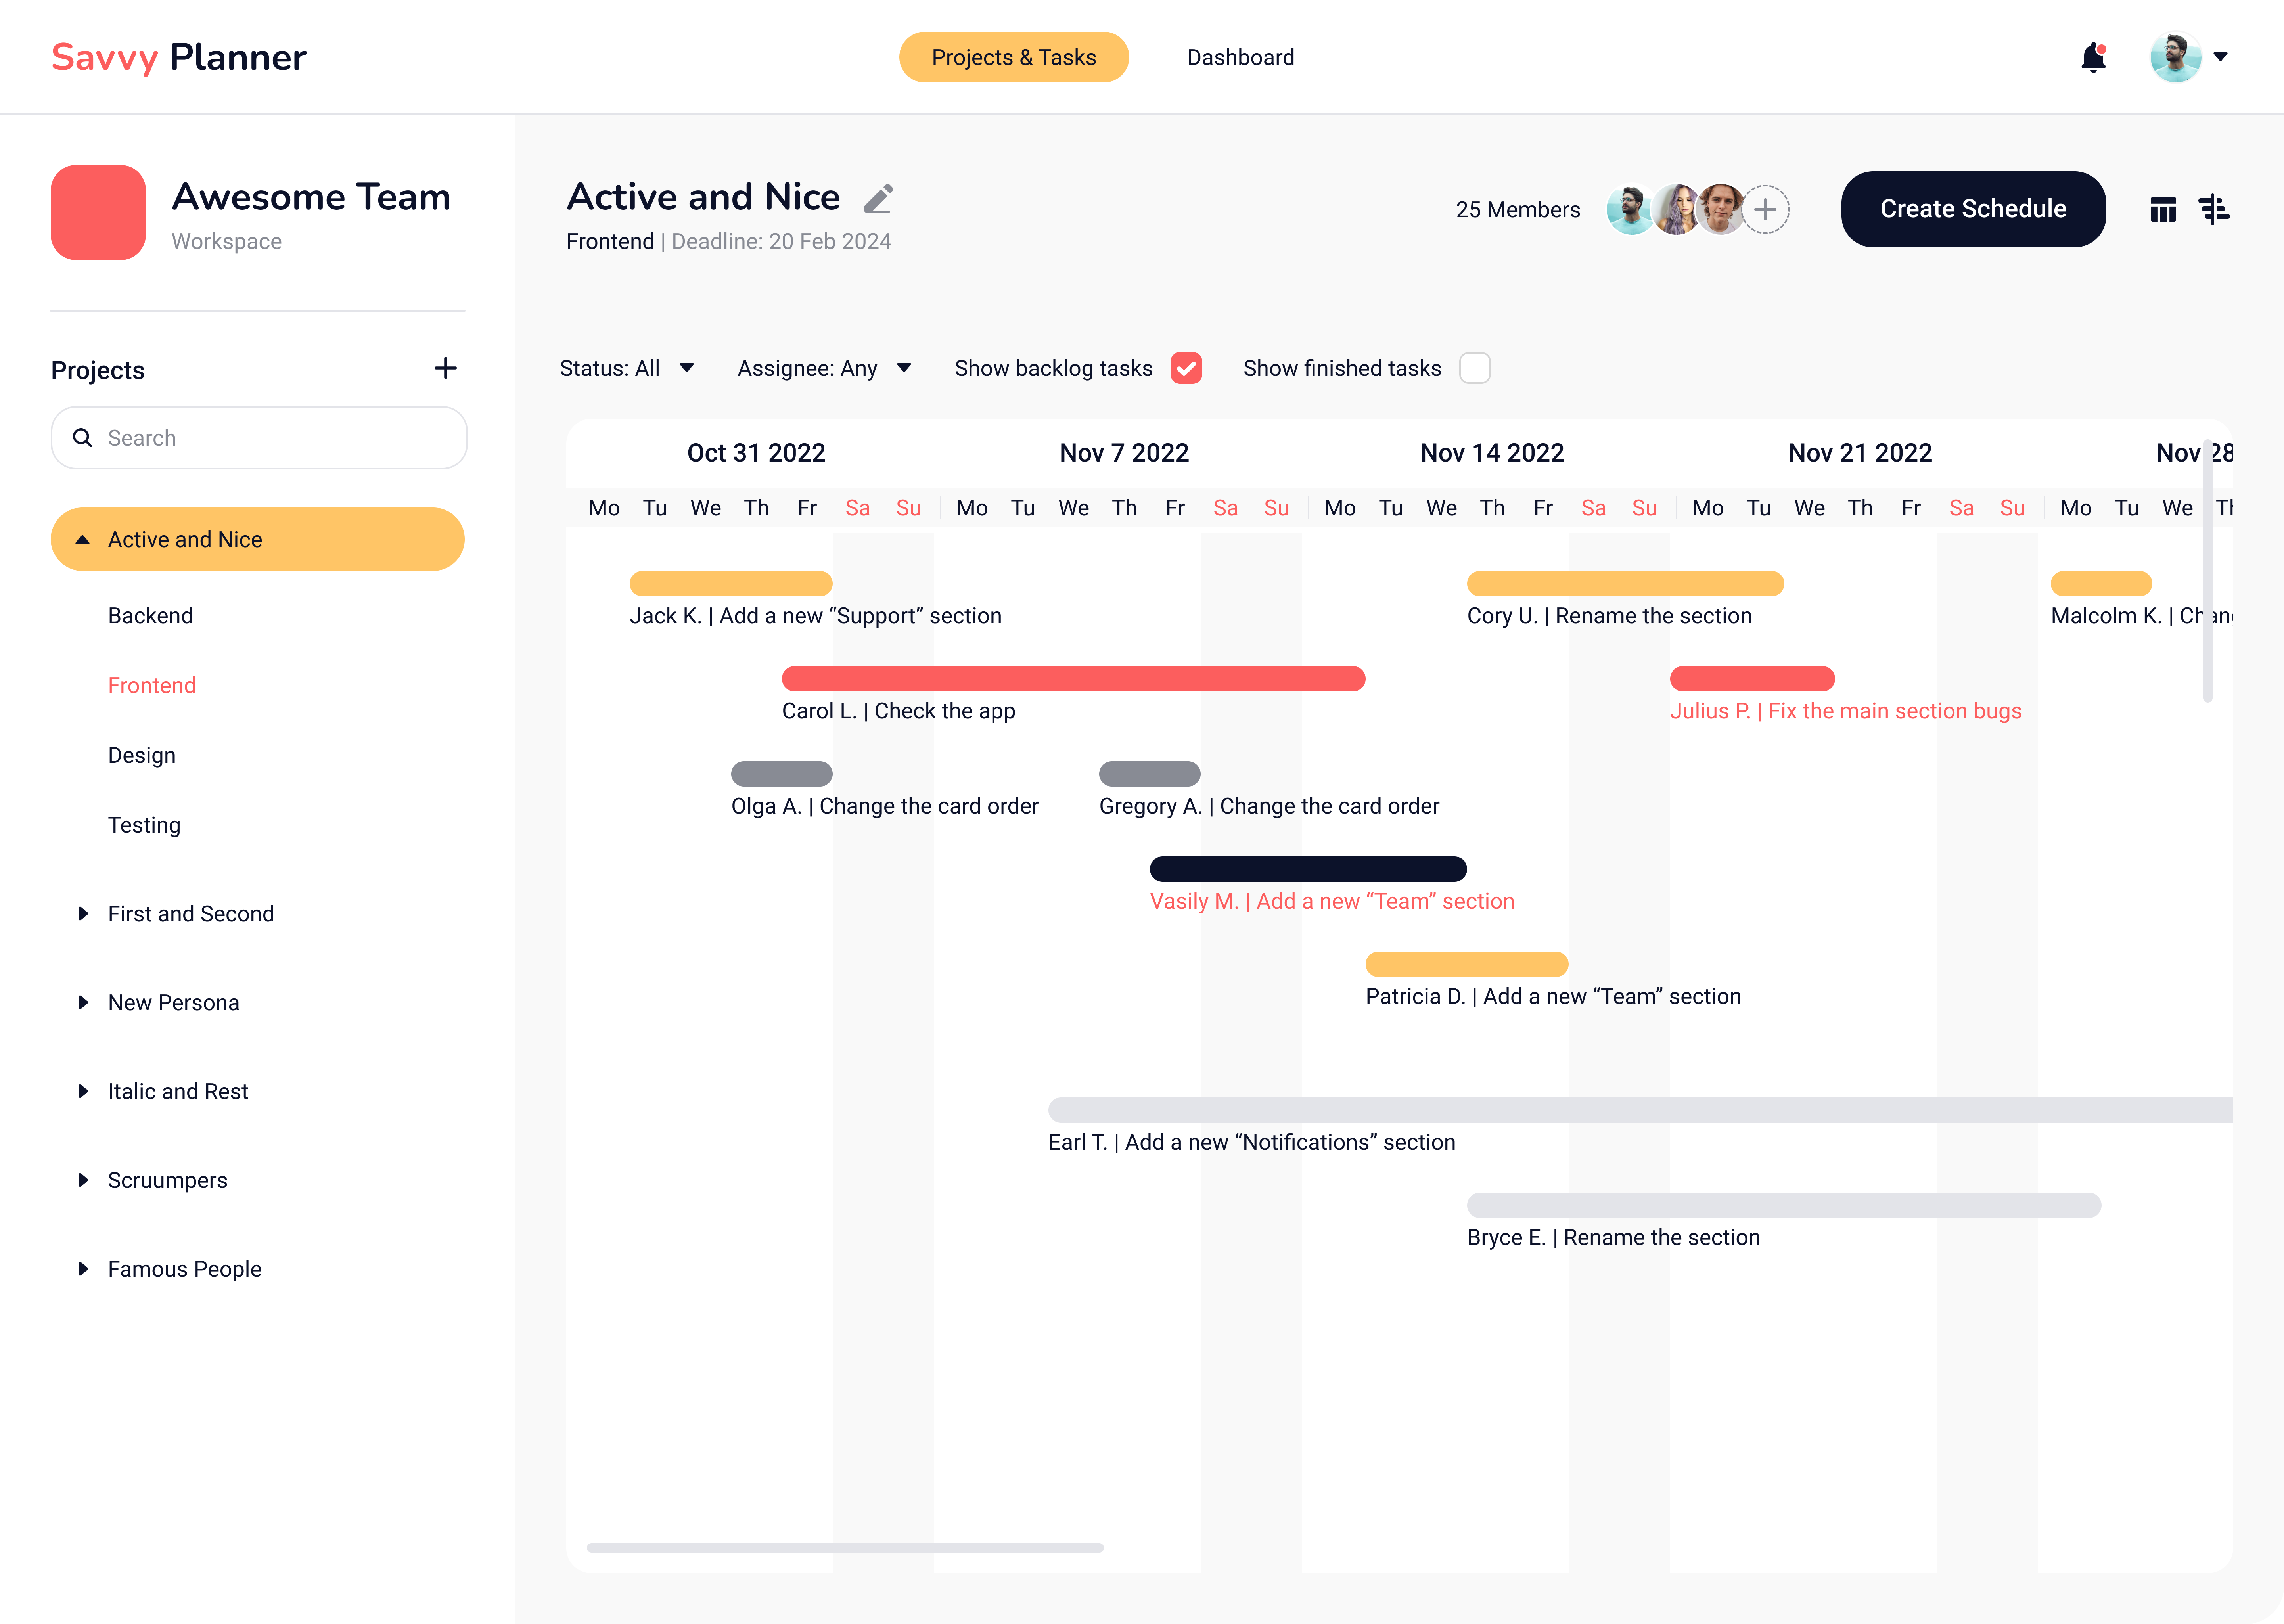Viewport: 2284px width, 1624px height.
Task: Uncheck Show backlog tasks checkbox
Action: [x=1186, y=368]
